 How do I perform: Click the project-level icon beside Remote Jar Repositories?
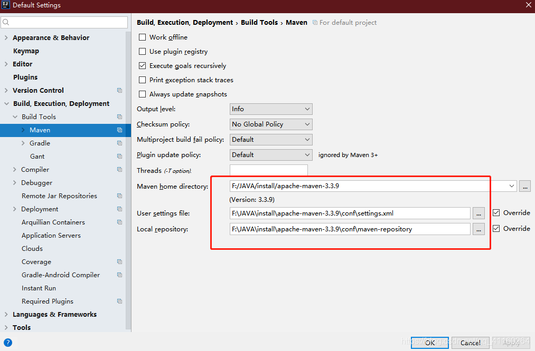(119, 196)
